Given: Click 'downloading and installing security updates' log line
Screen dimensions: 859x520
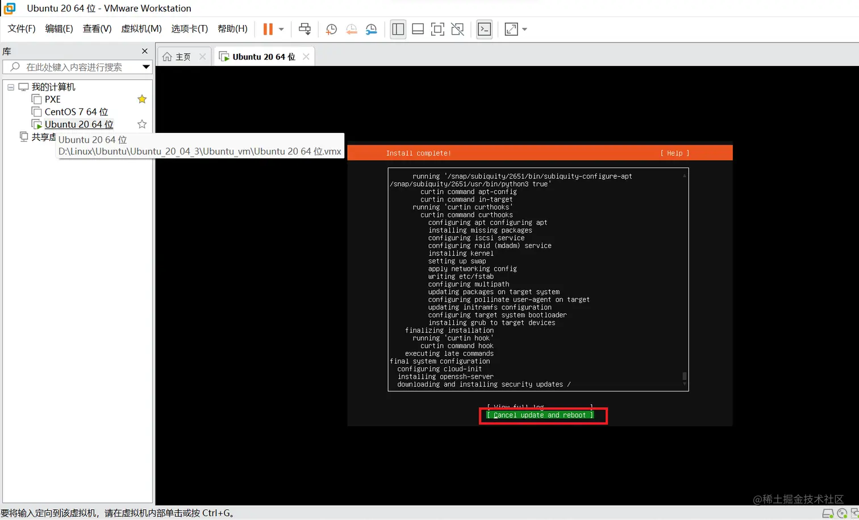Looking at the screenshot, I should 484,384.
